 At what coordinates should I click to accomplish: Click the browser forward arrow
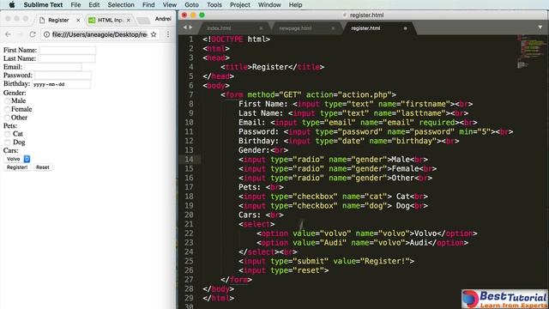pos(20,34)
